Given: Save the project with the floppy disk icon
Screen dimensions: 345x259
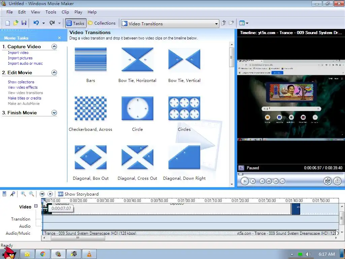Looking at the screenshot, I should [24, 23].
